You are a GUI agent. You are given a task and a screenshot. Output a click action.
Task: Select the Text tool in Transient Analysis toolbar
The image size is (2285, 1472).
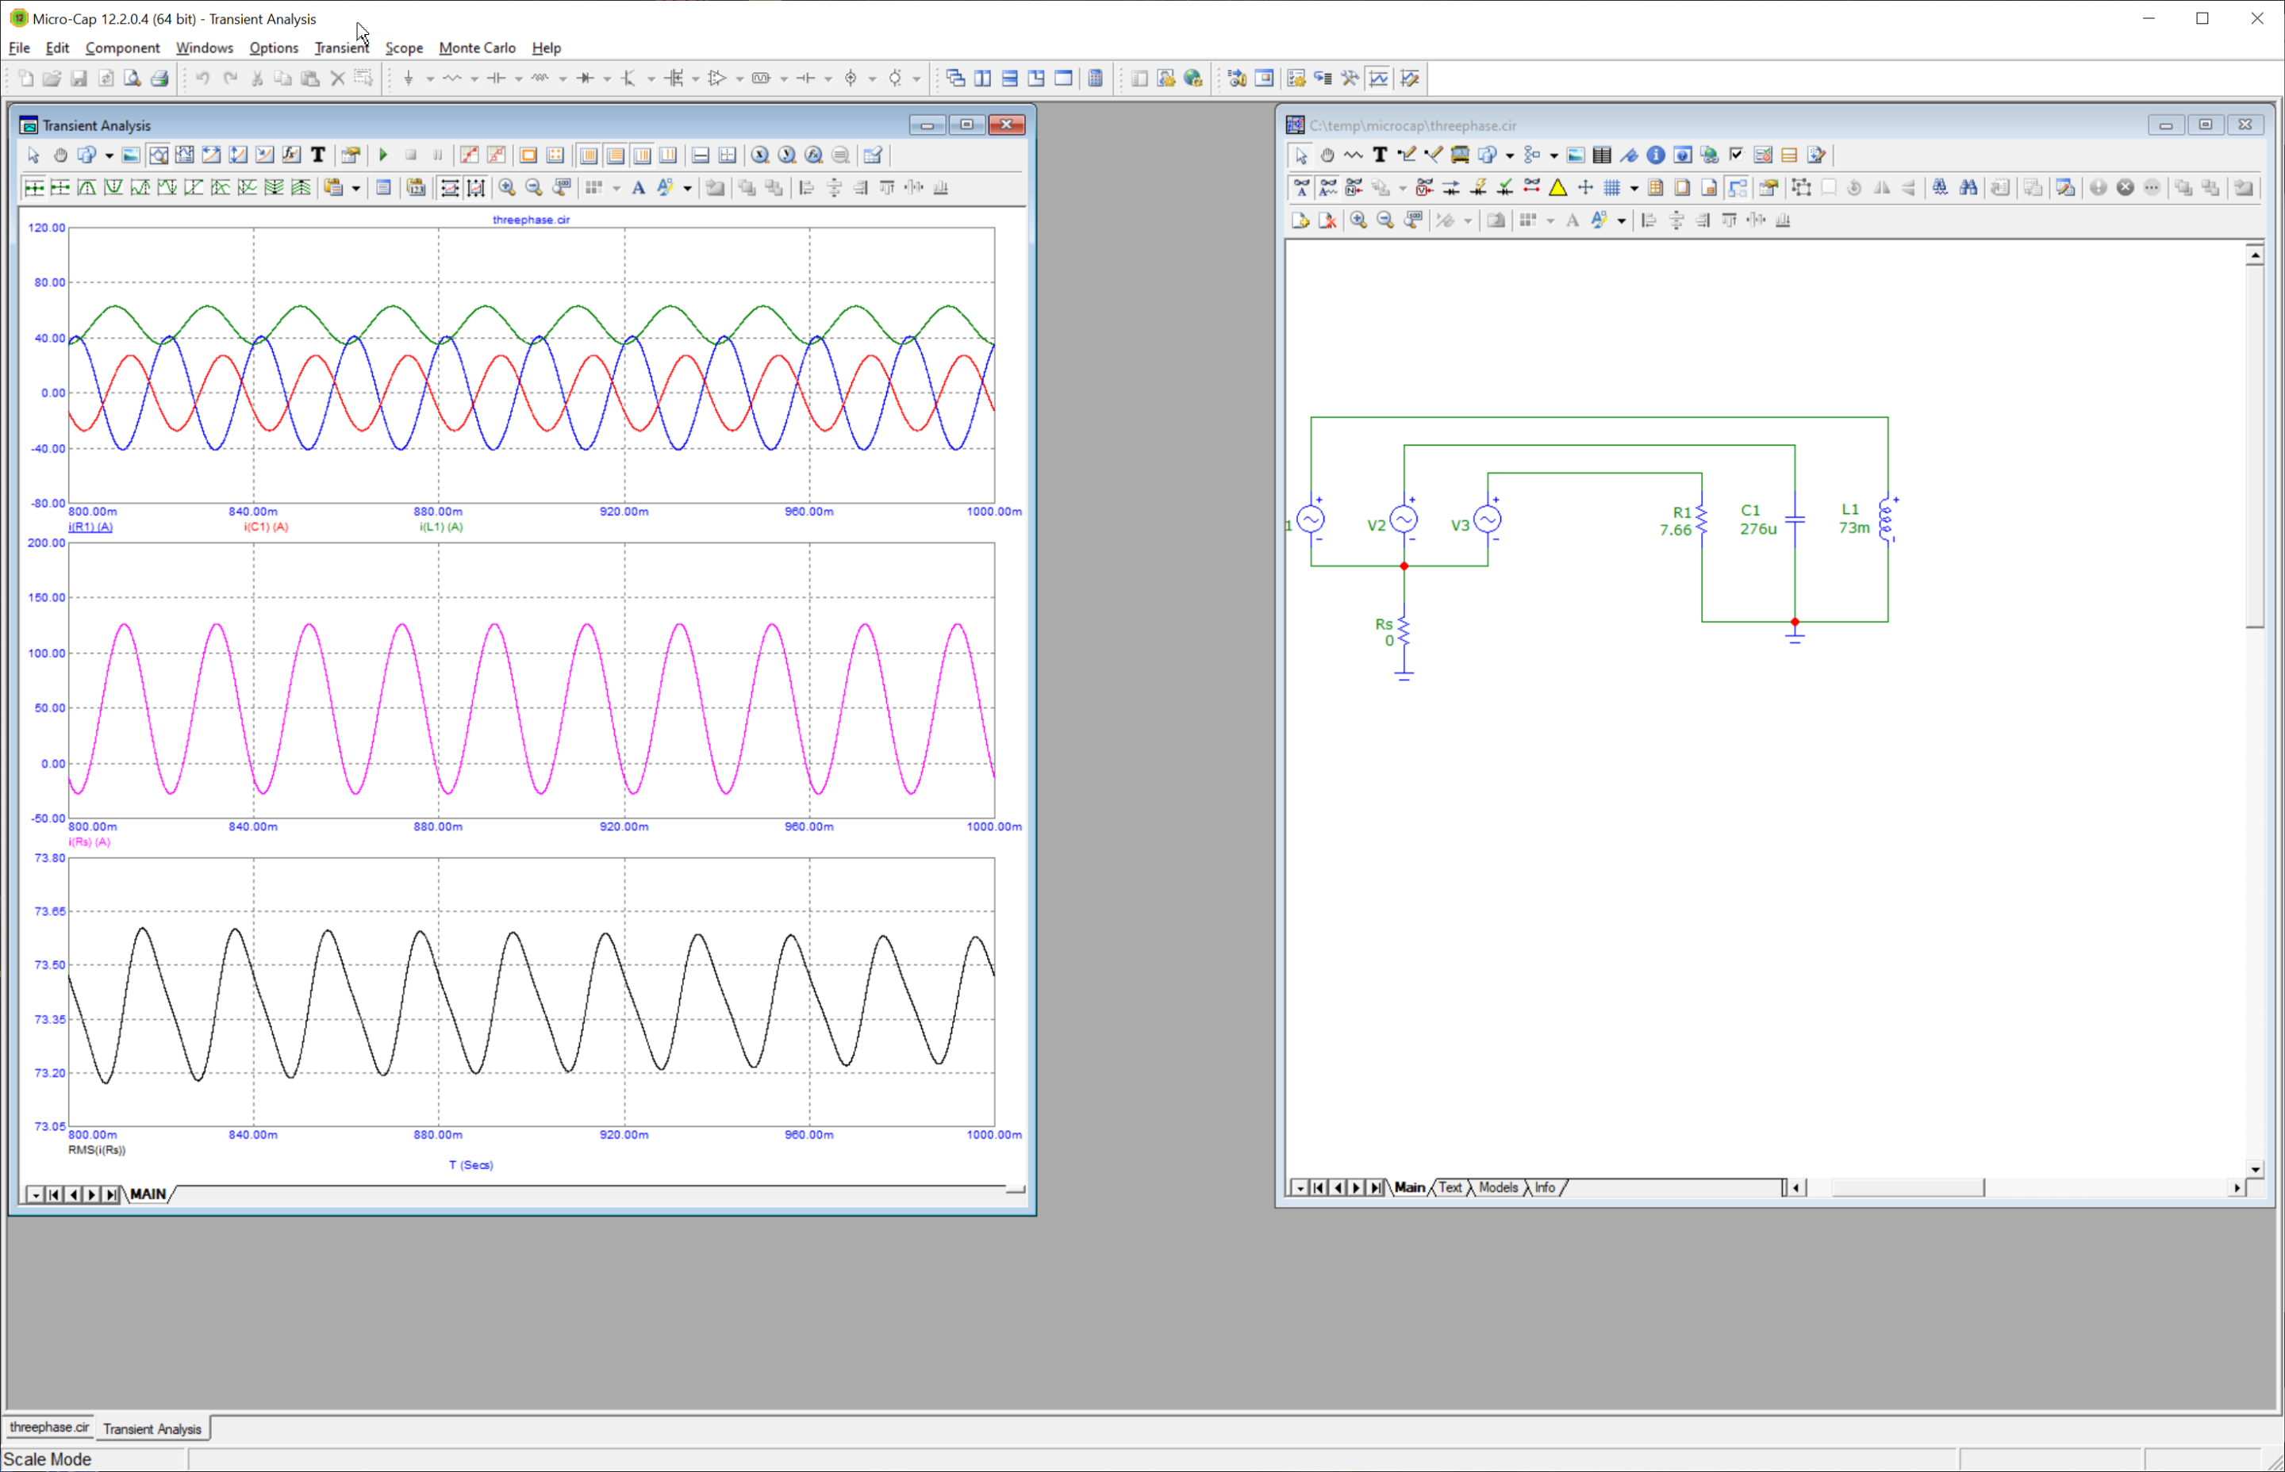point(318,155)
